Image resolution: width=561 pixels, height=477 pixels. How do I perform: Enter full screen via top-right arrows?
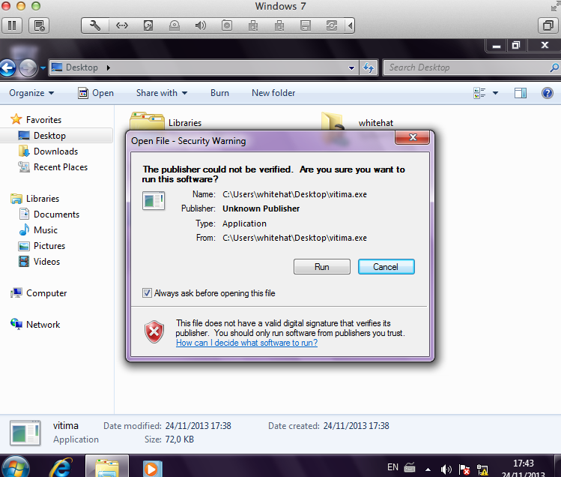click(x=555, y=7)
